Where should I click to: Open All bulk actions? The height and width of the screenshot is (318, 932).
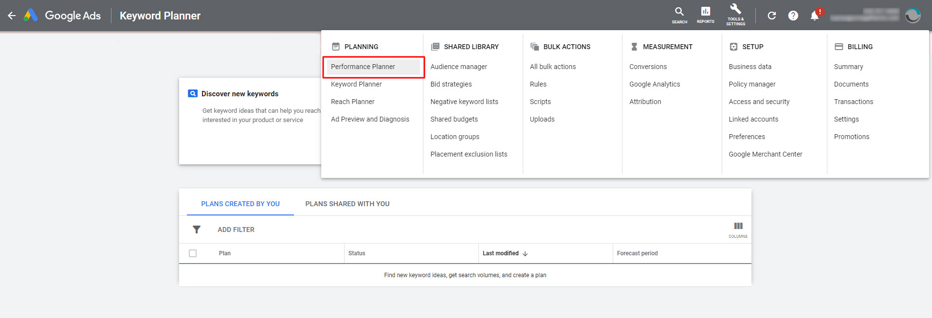click(553, 67)
